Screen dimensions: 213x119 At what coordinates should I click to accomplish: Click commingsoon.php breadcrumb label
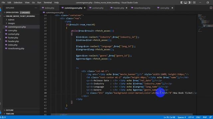[x=55, y=13]
